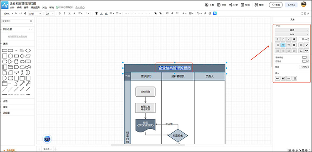Click the Redo arrow in toolbar
The image size is (312, 152).
click(20, 13)
